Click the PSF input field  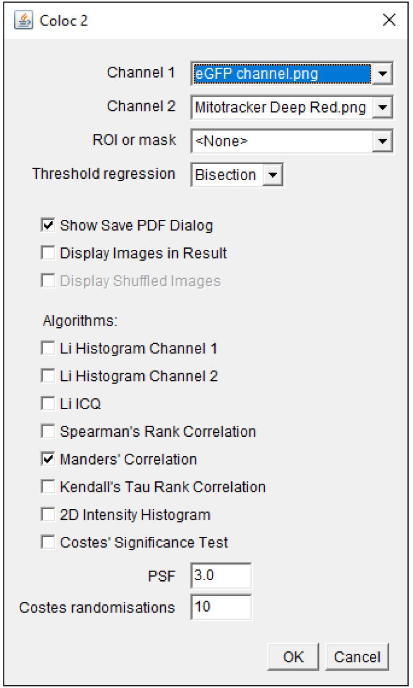[x=221, y=576]
